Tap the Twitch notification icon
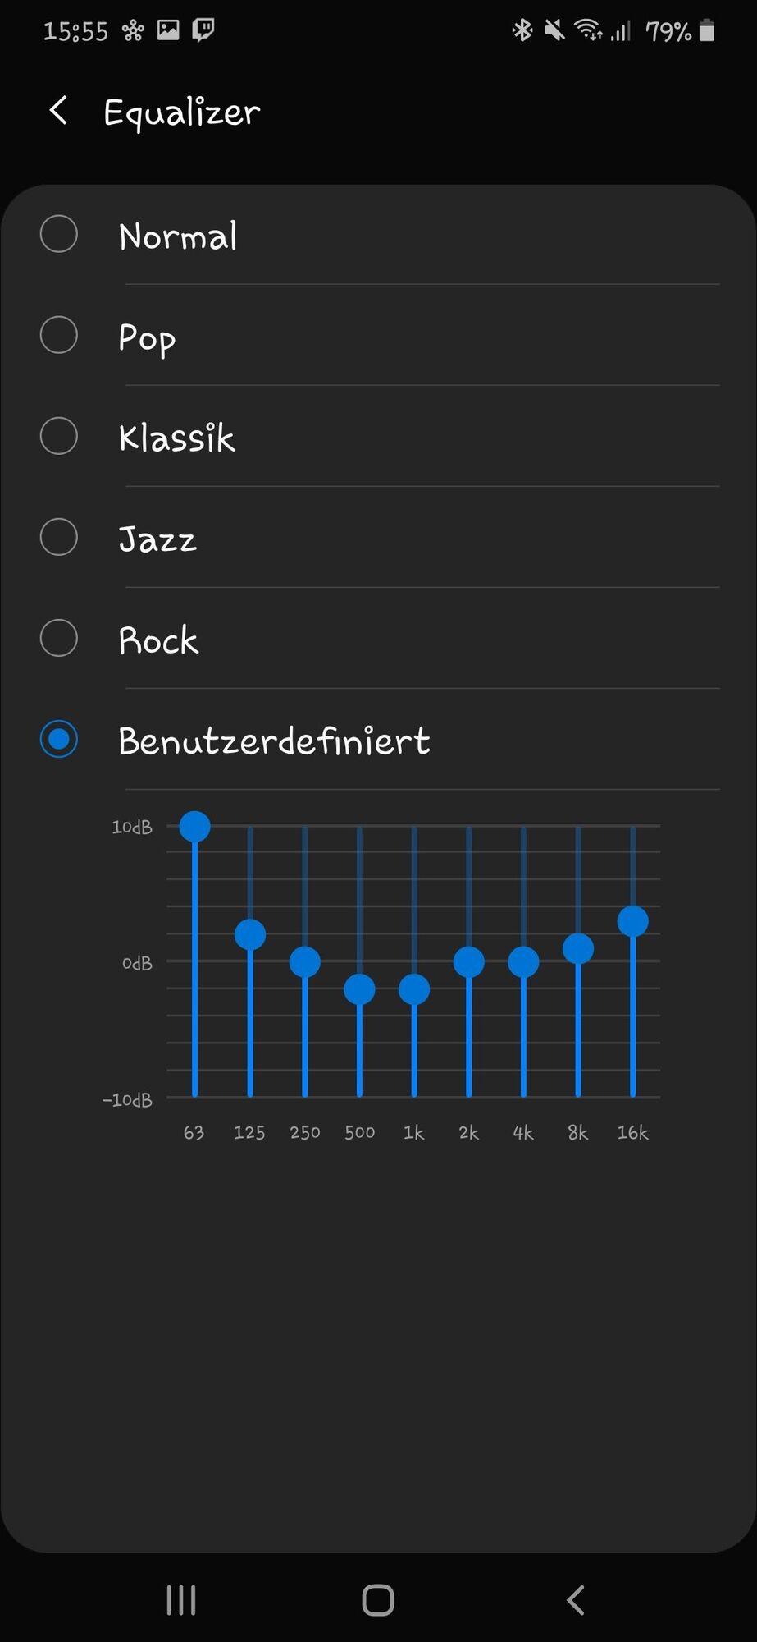 point(203,31)
